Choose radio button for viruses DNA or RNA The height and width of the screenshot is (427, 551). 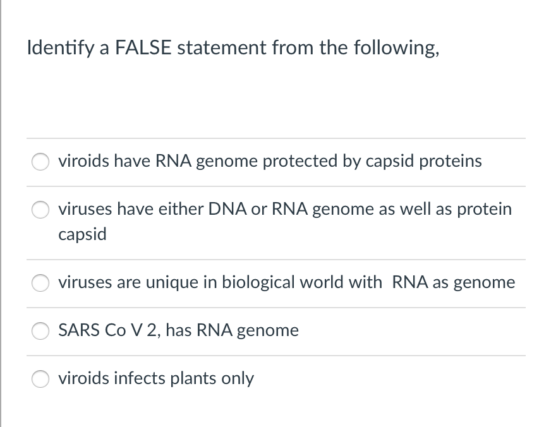pos(42,210)
